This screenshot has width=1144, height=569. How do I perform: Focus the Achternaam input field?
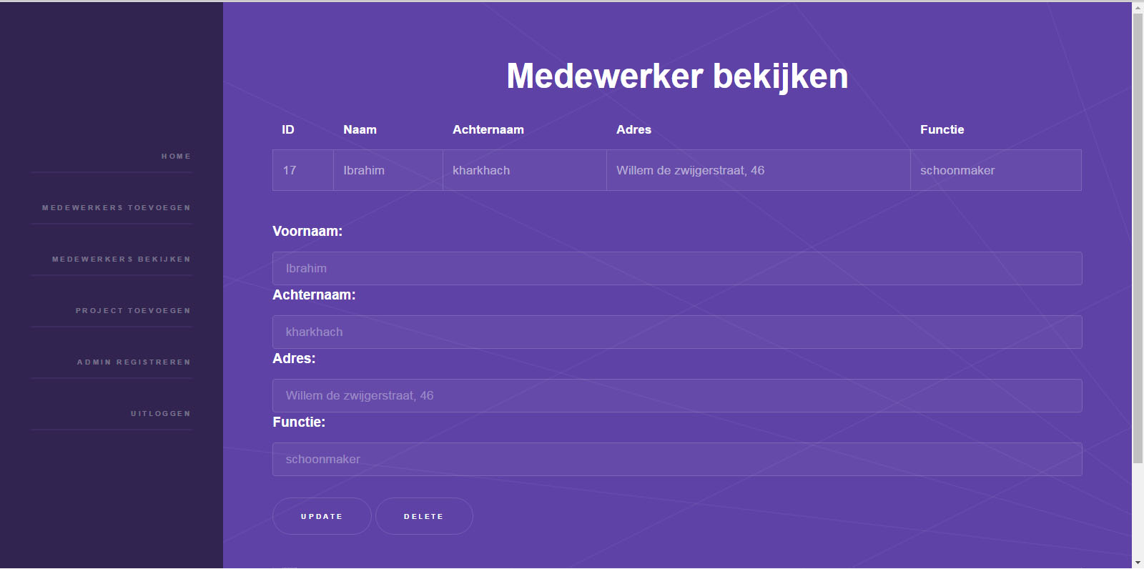pos(677,332)
